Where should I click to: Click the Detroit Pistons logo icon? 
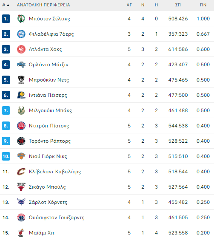21,126
